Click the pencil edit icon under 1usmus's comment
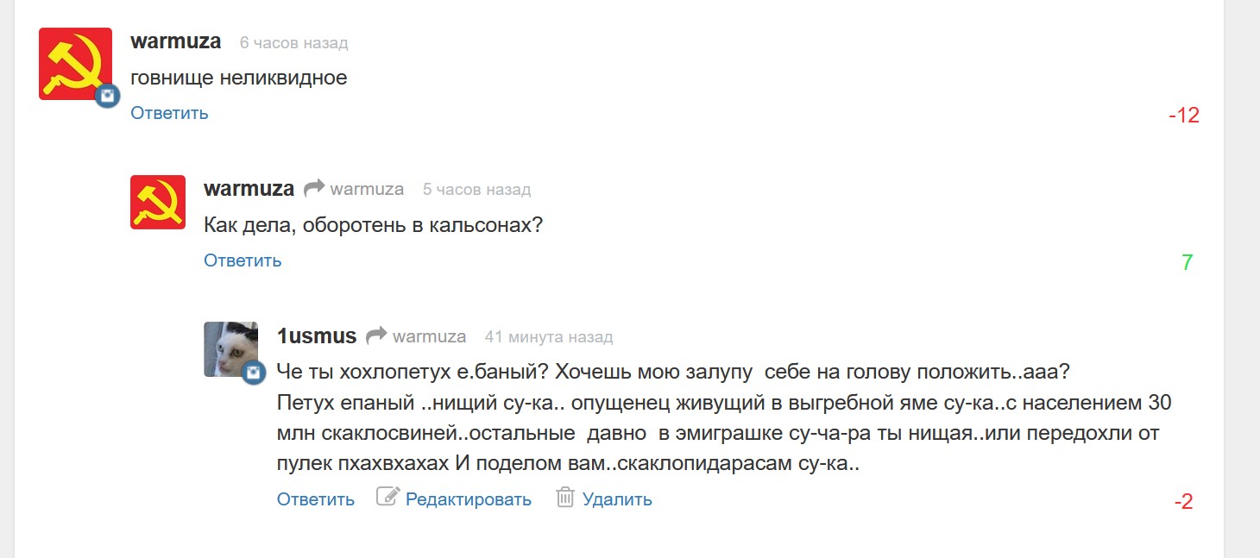1260x558 pixels. pos(387,497)
